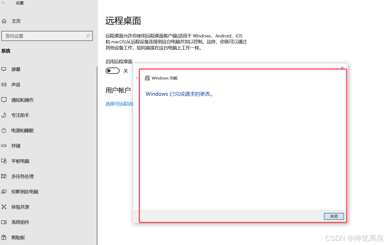Open the 屏幕 settings page
This screenshot has width=385, height=245.
click(16, 70)
